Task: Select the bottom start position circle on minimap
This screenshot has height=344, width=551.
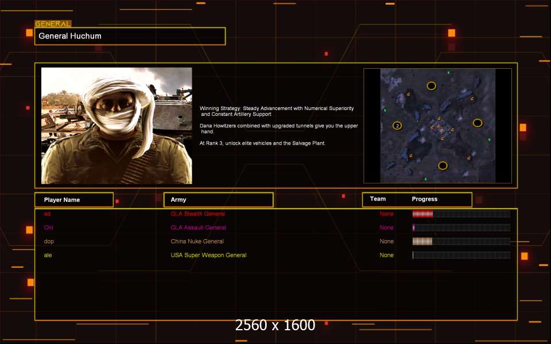Action: pyautogui.click(x=443, y=166)
